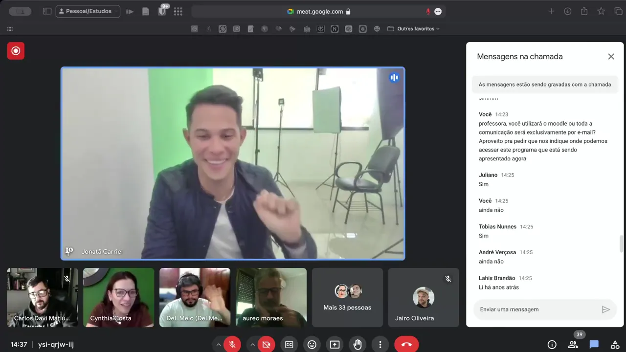Leave the call
Image resolution: width=626 pixels, height=352 pixels.
point(406,345)
